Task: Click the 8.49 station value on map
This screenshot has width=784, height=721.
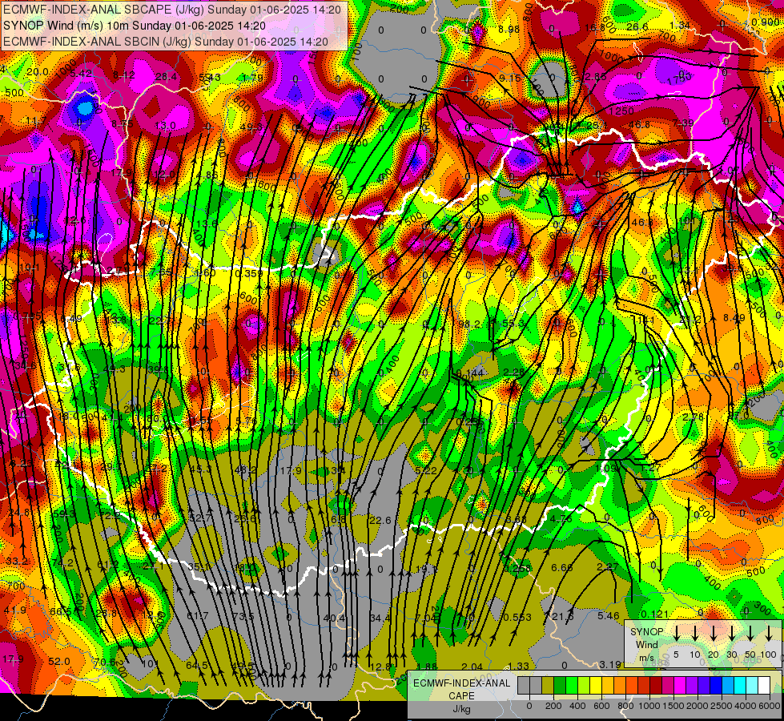Action: tap(734, 318)
